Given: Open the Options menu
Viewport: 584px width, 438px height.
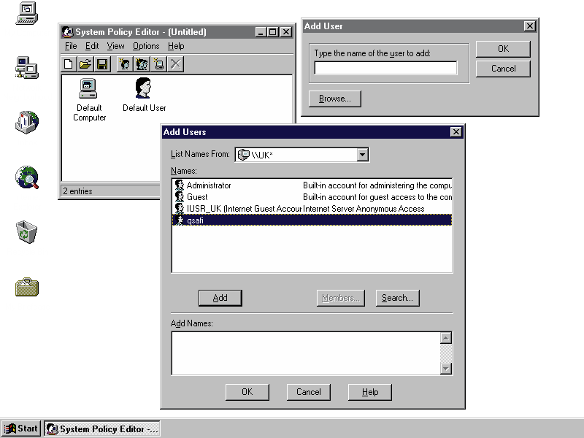Looking at the screenshot, I should point(146,46).
